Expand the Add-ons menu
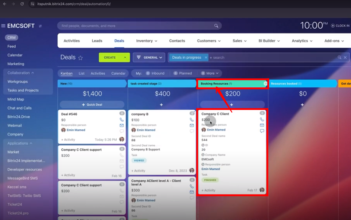 (334, 41)
